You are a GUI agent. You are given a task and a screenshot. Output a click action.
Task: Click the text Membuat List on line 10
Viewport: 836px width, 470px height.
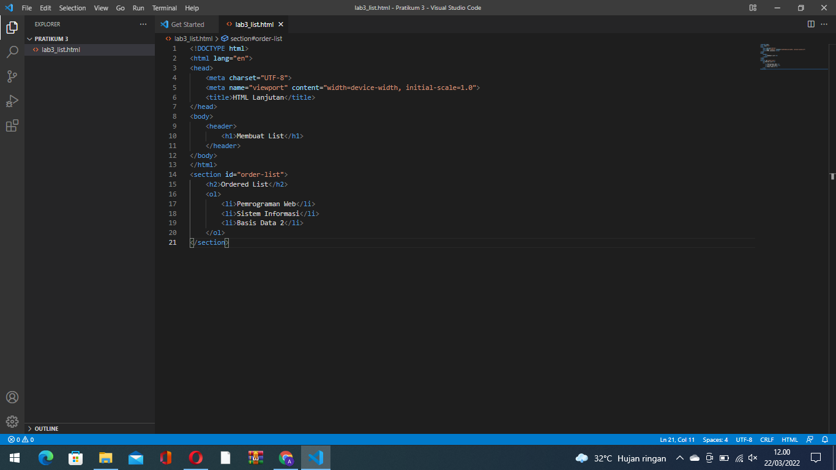click(260, 136)
